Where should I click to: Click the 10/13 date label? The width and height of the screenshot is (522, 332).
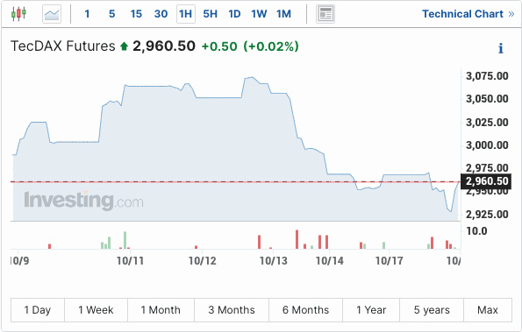[x=274, y=261]
